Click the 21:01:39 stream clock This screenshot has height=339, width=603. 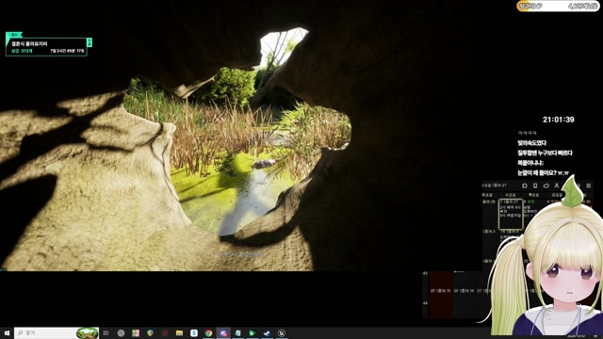[559, 120]
